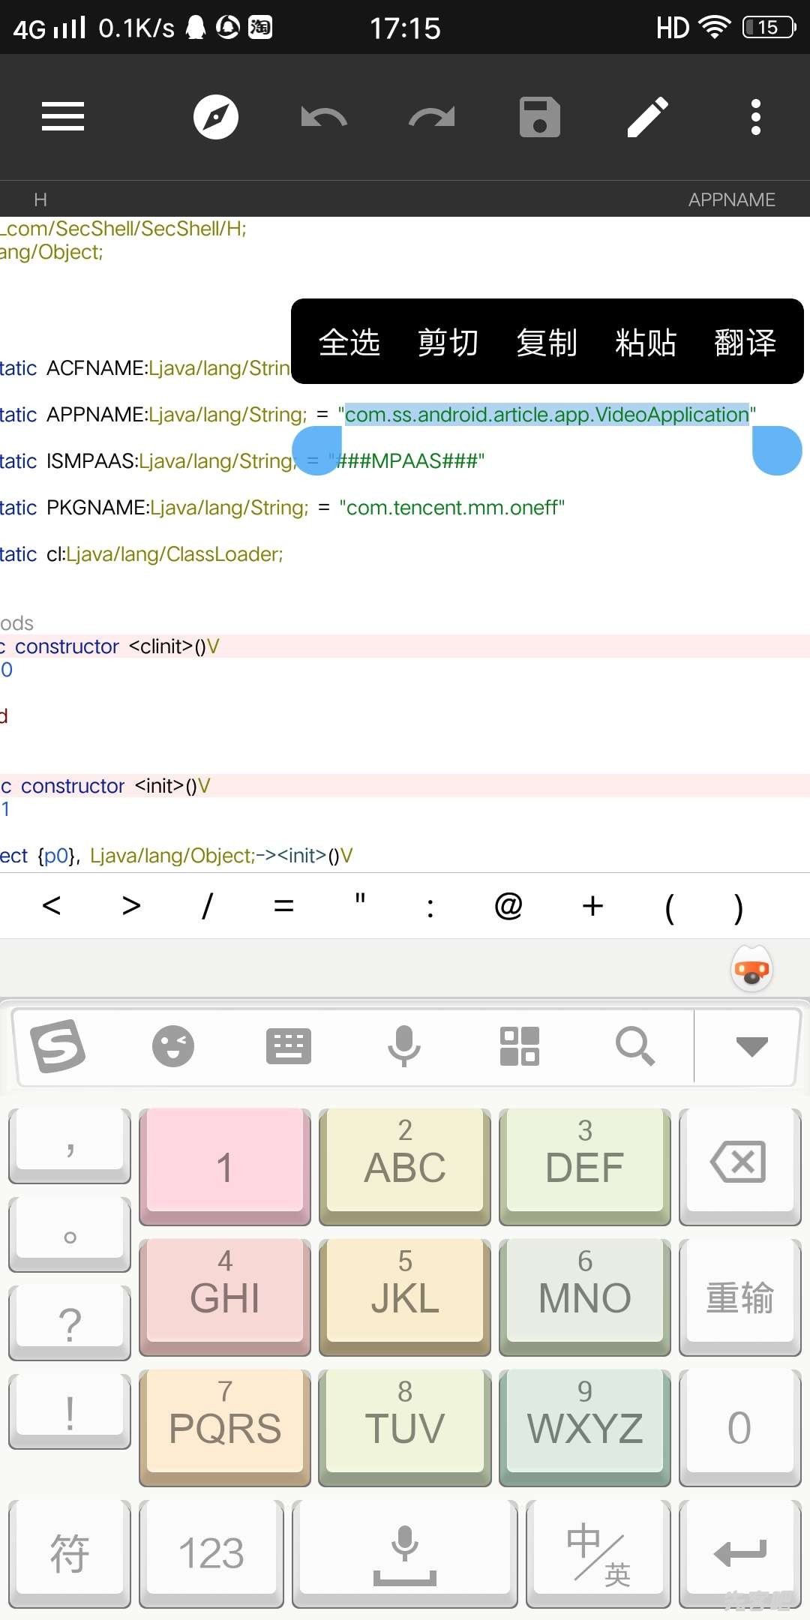Tap the right blue selection handle

click(777, 451)
